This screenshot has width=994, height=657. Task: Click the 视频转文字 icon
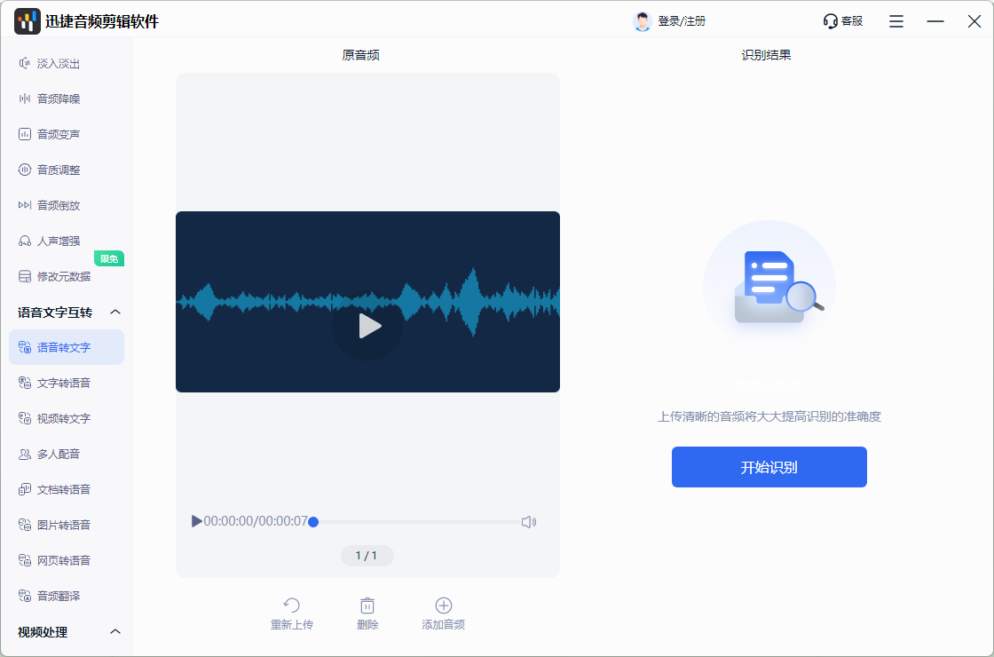(25, 418)
